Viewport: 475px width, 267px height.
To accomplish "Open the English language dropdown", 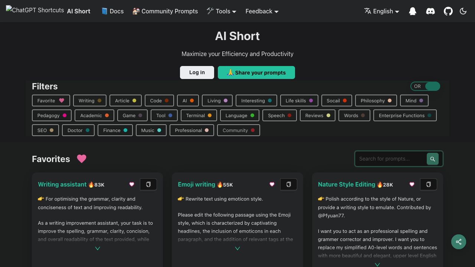I will pyautogui.click(x=381, y=11).
